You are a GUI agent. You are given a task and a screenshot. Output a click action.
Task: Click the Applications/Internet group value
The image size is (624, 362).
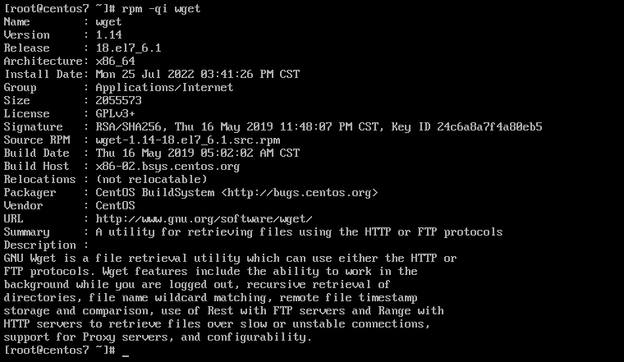tap(164, 88)
